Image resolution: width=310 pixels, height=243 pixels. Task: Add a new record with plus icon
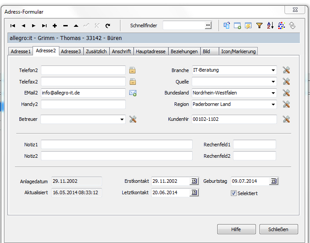(55, 26)
